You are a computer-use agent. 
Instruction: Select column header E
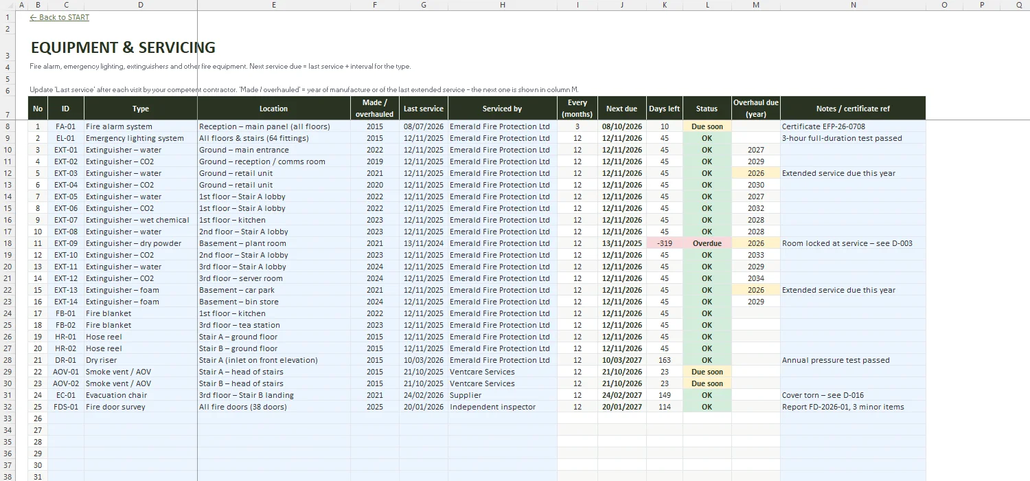(x=273, y=5)
